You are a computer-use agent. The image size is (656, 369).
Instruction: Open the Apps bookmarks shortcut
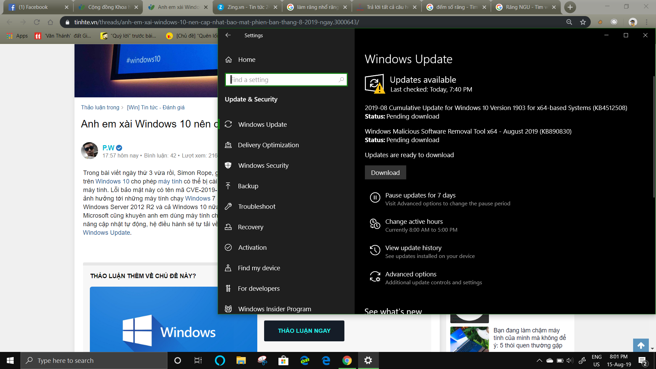[x=17, y=36]
